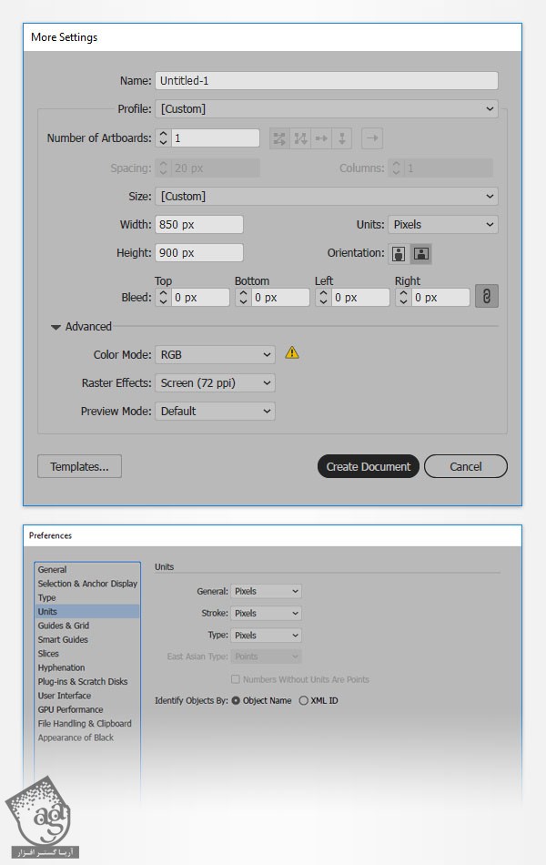Click the color mode warning icon
The height and width of the screenshot is (865, 546).
point(292,353)
